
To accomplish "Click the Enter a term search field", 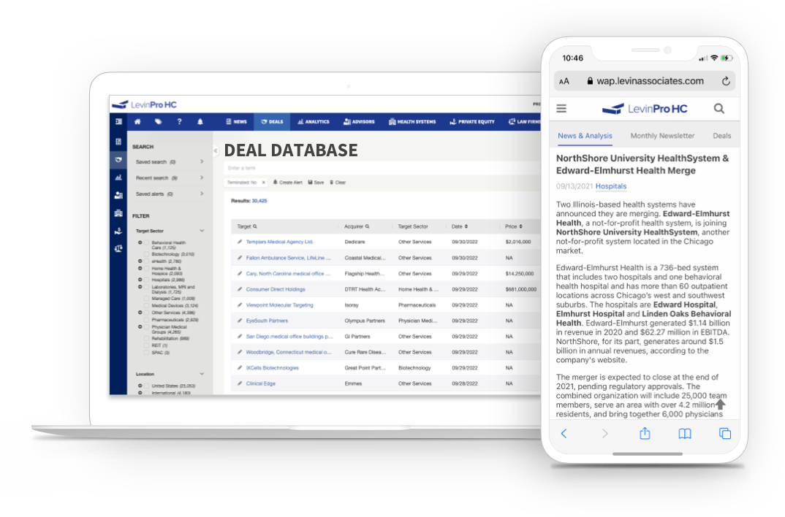I will [382, 169].
